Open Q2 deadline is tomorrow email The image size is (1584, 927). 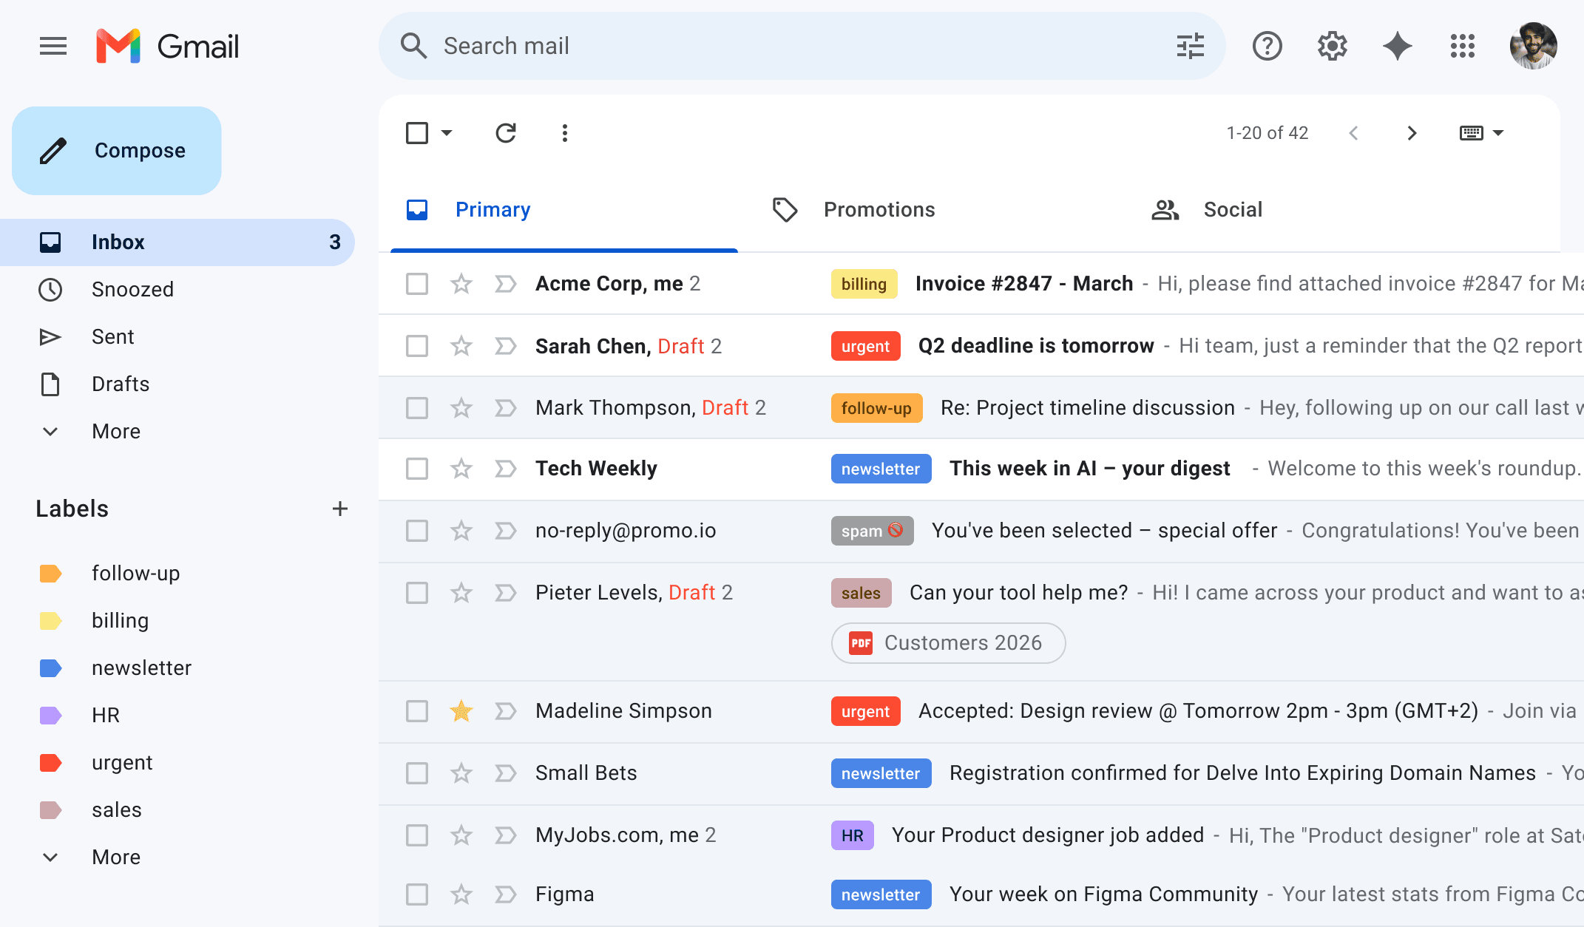pyautogui.click(x=981, y=346)
